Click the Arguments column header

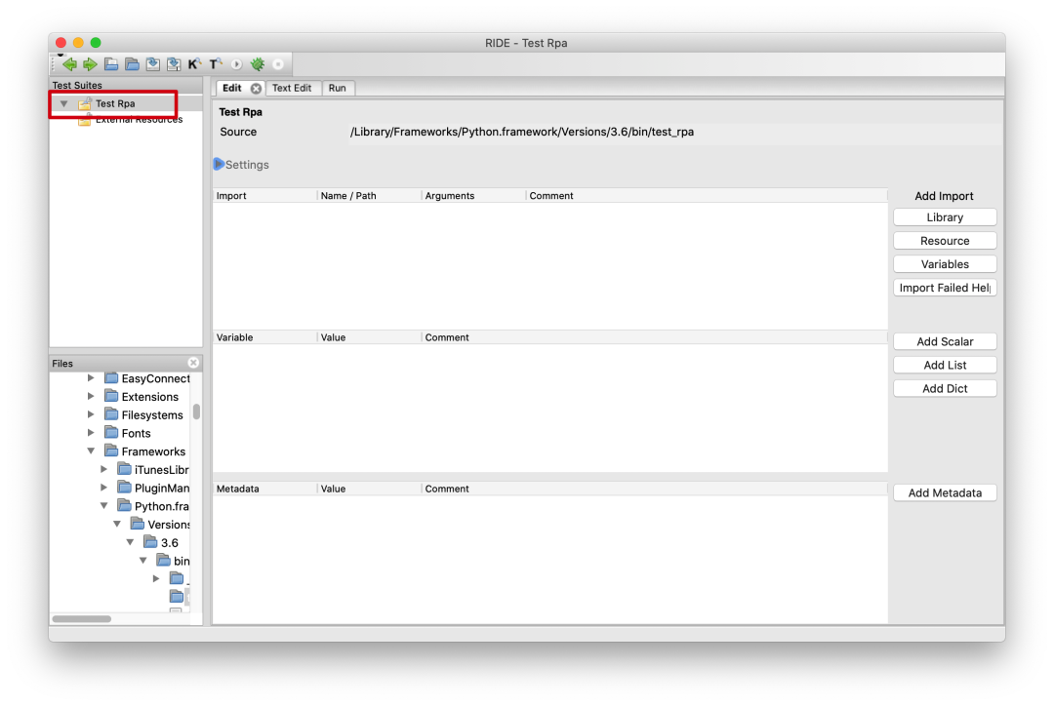pyautogui.click(x=473, y=196)
